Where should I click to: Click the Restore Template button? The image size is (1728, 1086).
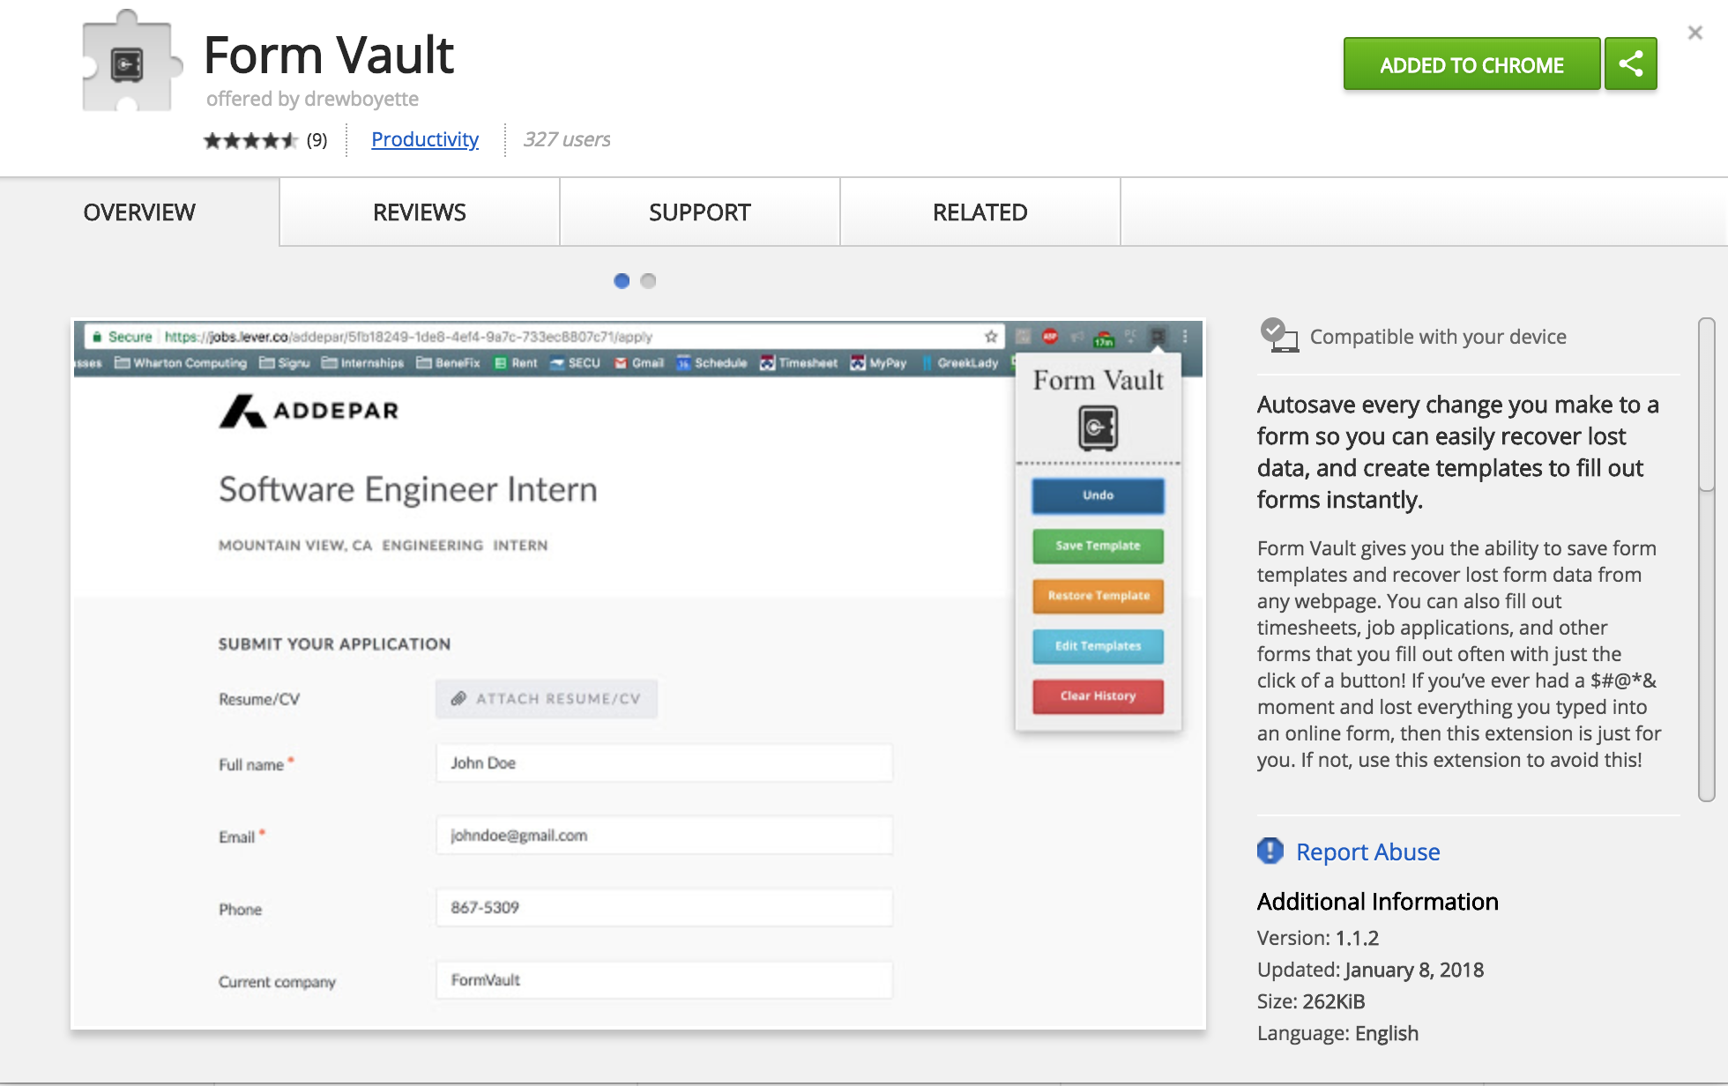coord(1099,596)
